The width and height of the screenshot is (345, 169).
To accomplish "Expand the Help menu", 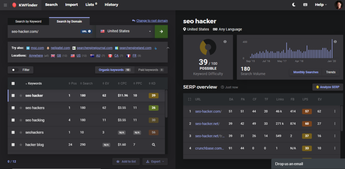I will click(x=320, y=5).
